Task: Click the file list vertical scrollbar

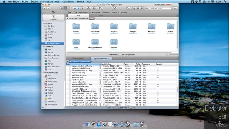Action: pos(177,90)
